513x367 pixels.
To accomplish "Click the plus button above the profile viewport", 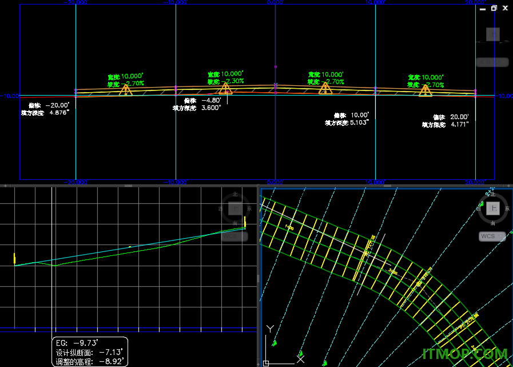I will [x=5, y=186].
